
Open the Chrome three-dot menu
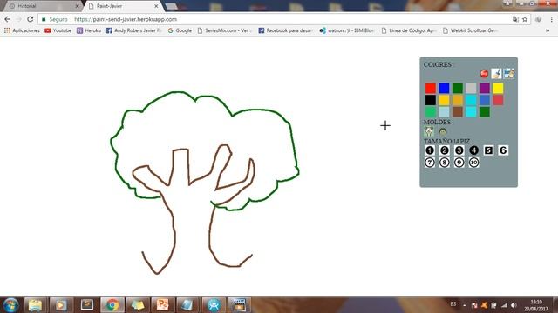(x=551, y=19)
